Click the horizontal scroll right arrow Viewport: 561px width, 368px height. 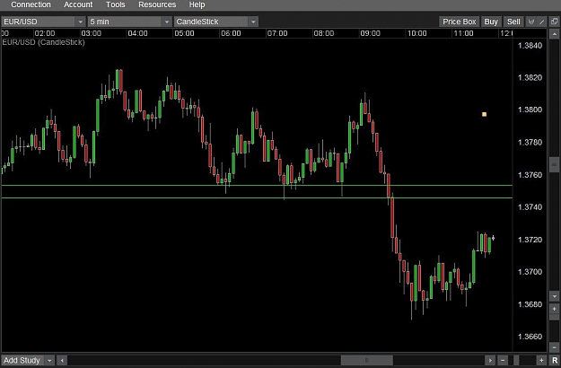tap(490, 361)
